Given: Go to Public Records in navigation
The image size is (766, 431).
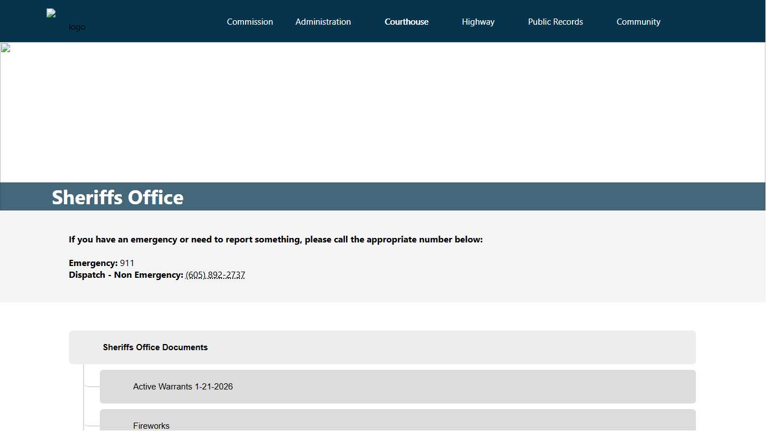Looking at the screenshot, I should click(555, 22).
